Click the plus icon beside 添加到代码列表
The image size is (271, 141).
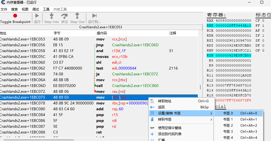click(x=152, y=134)
